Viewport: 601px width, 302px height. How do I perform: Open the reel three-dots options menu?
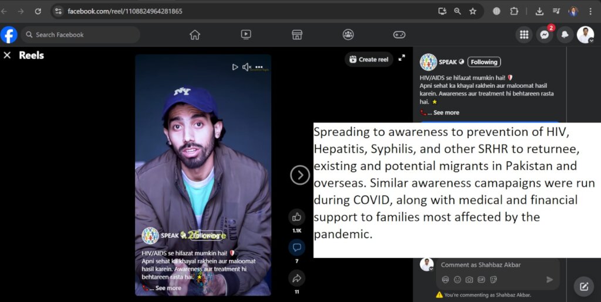pyautogui.click(x=259, y=67)
